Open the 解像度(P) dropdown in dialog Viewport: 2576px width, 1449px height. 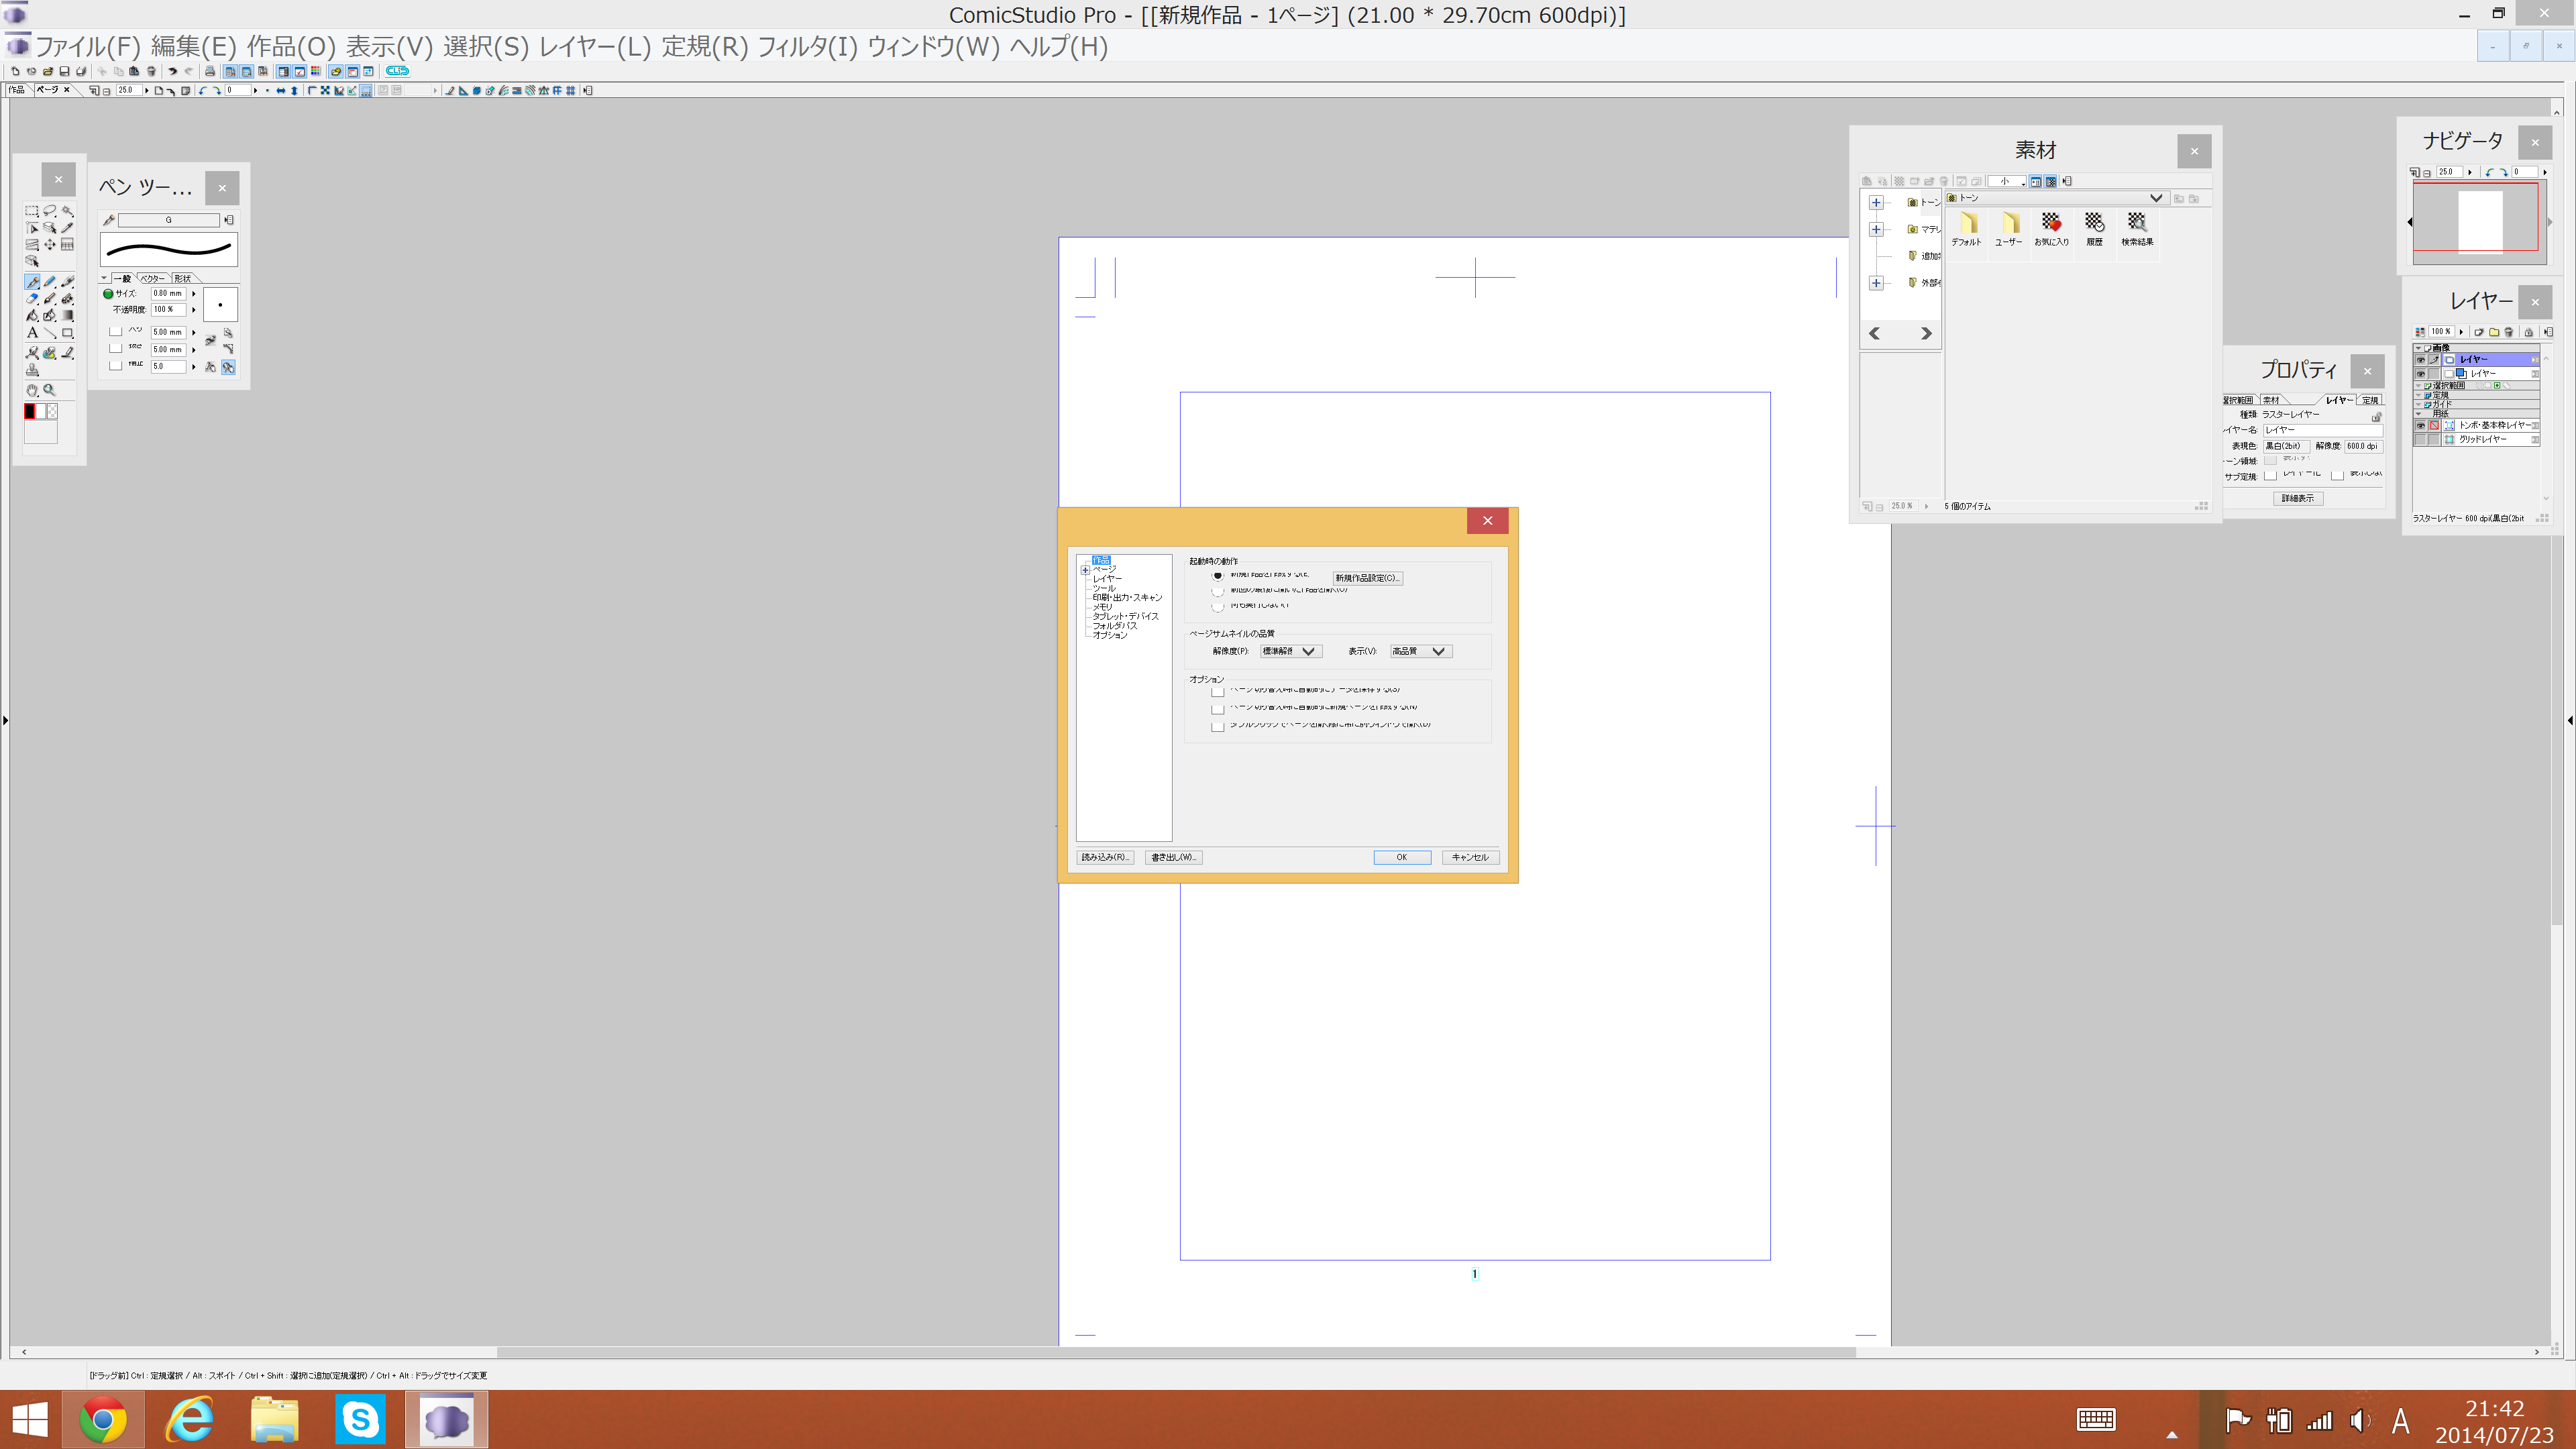1291,651
